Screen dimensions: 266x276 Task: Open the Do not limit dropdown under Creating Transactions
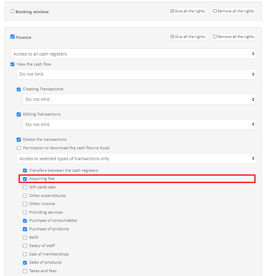click(139, 99)
